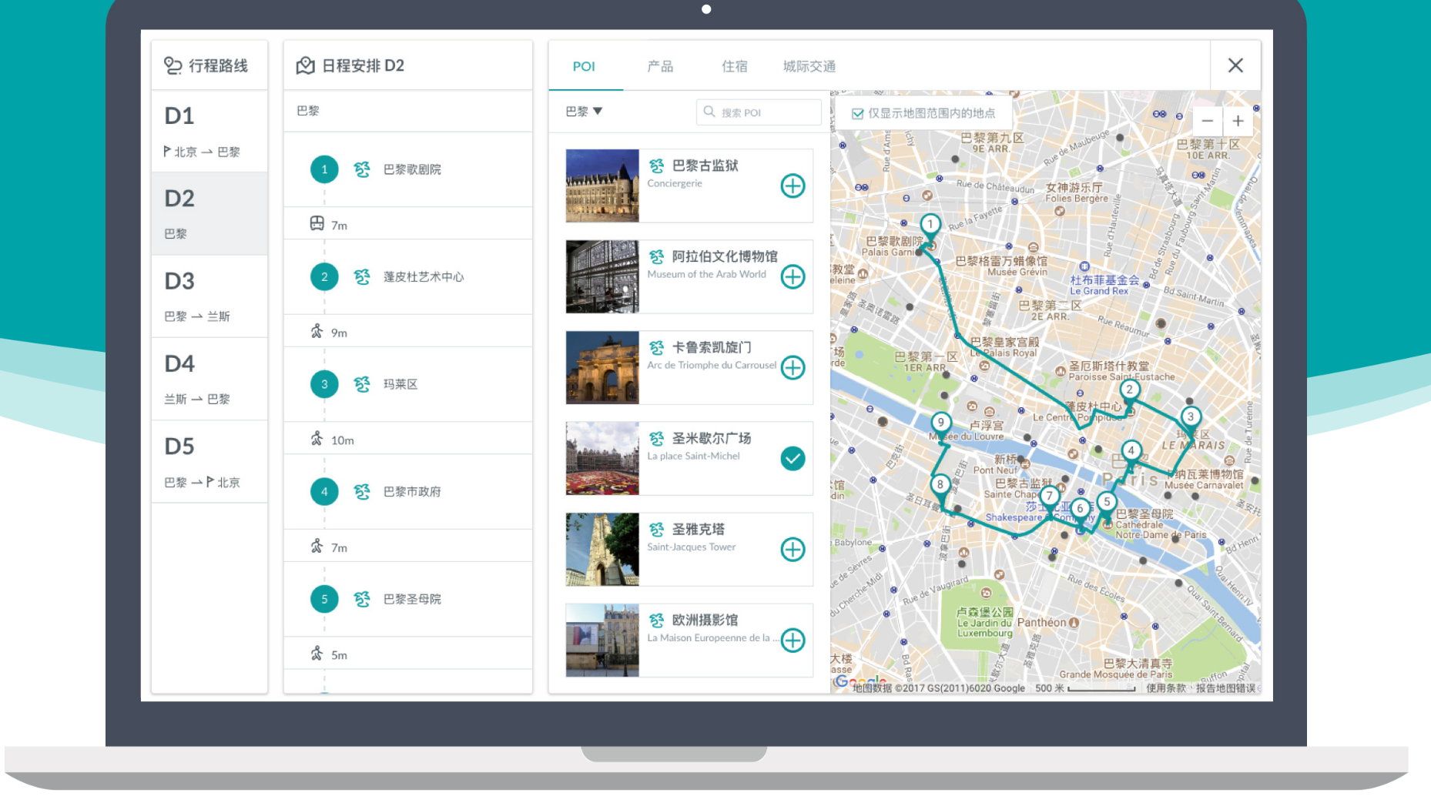Select stop 5 巴黎圣母院 in schedule

pyautogui.click(x=408, y=599)
